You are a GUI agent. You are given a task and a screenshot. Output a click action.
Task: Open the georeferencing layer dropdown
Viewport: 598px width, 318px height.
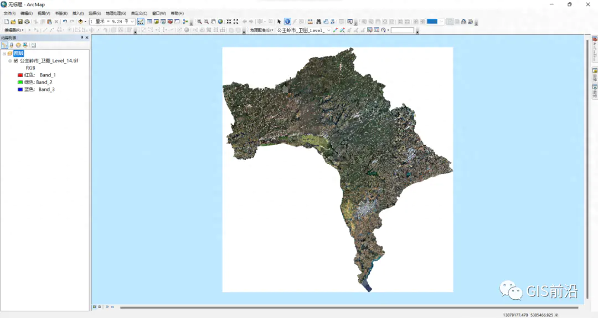[328, 30]
